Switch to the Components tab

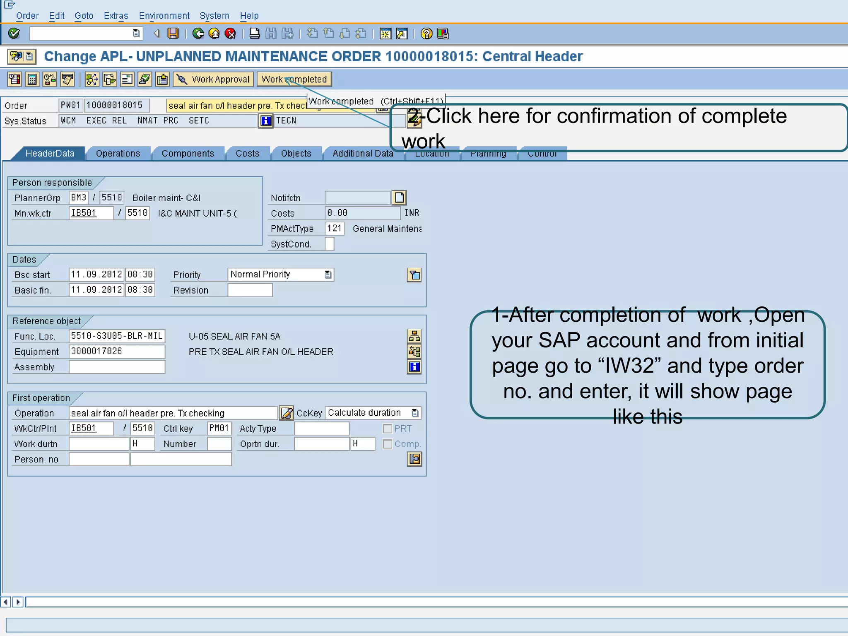pos(188,154)
